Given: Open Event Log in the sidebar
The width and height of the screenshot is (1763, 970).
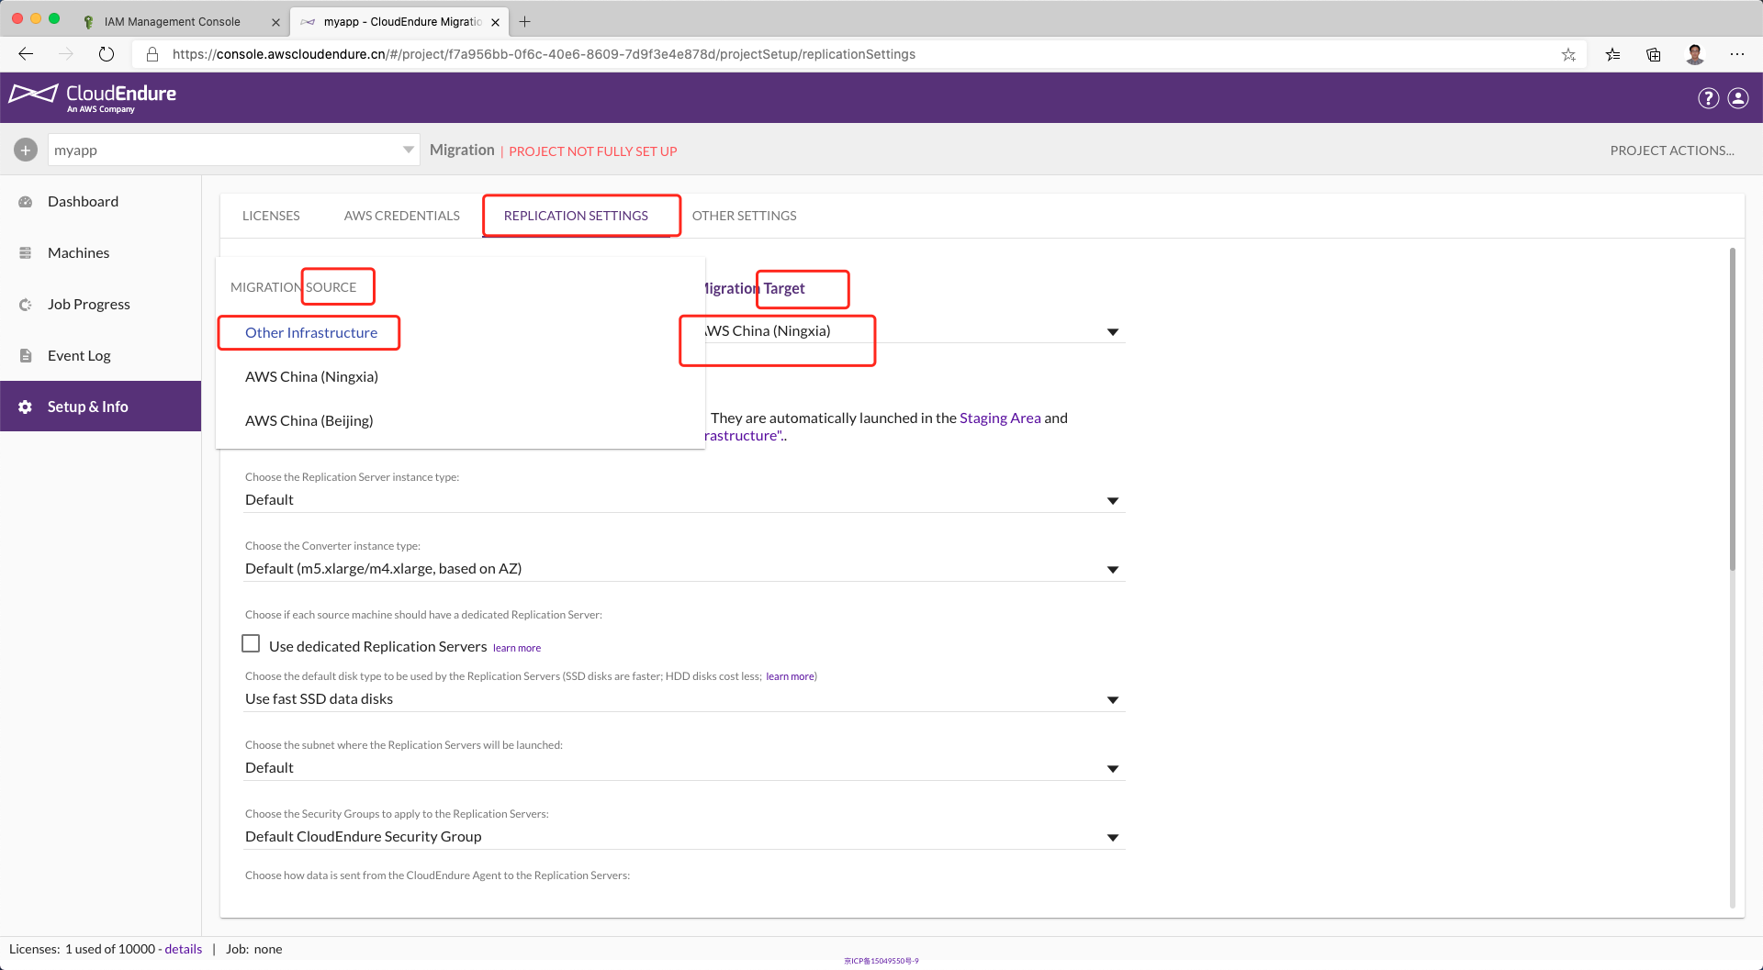Looking at the screenshot, I should pos(79,356).
